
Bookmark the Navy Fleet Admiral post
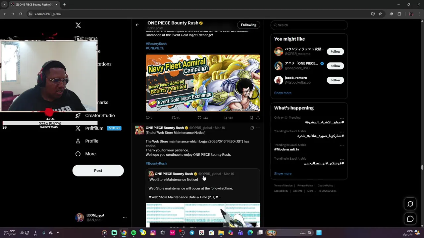pyautogui.click(x=251, y=118)
